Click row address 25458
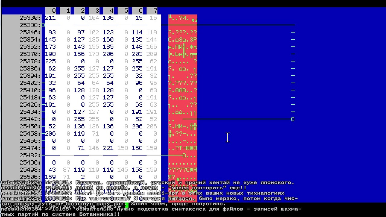The image size is (386, 217). 30,134
